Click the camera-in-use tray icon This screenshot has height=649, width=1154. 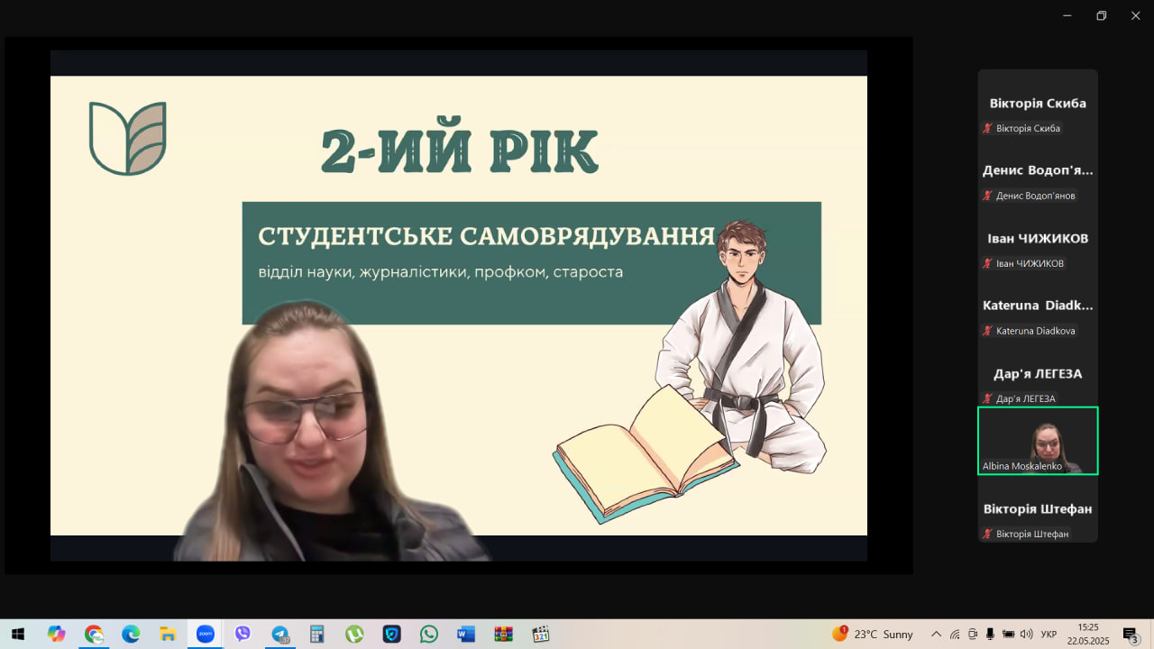click(x=973, y=634)
